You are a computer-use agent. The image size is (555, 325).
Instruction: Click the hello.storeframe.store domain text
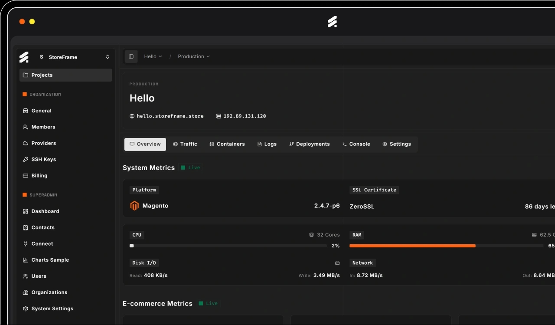(170, 116)
